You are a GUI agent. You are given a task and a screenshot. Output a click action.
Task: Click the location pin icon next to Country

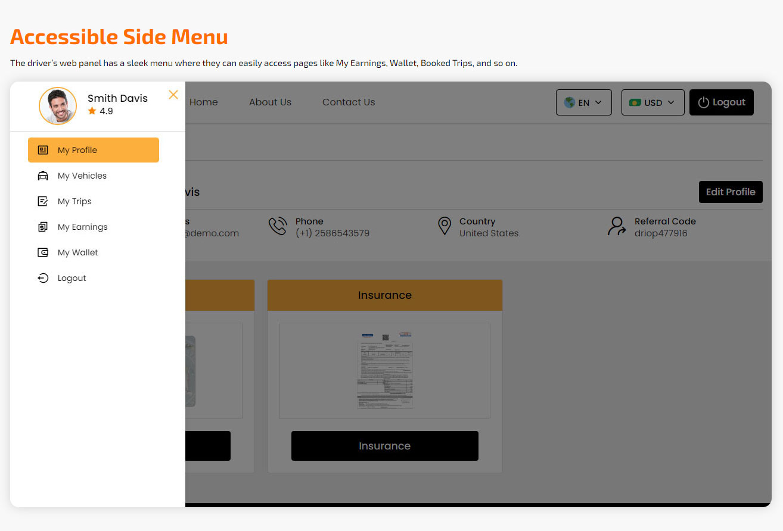point(445,226)
